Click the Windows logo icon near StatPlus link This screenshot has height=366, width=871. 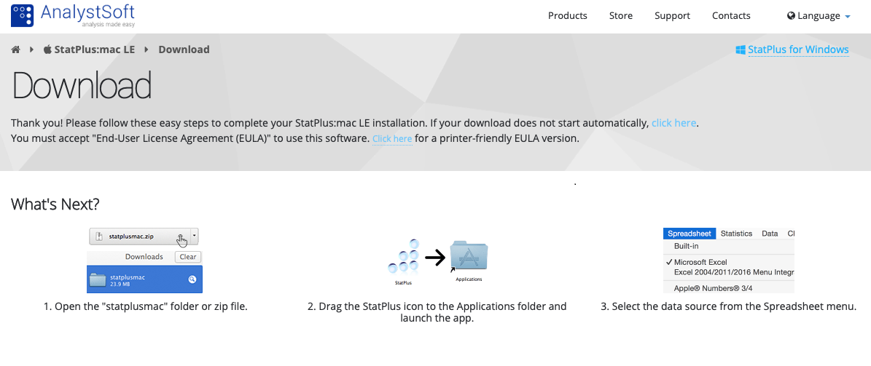741,50
